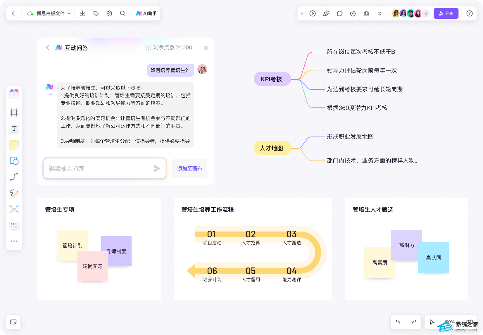The height and width of the screenshot is (335, 483).
Task: Open the 博思白板文件 file dropdown
Action: tap(49, 13)
